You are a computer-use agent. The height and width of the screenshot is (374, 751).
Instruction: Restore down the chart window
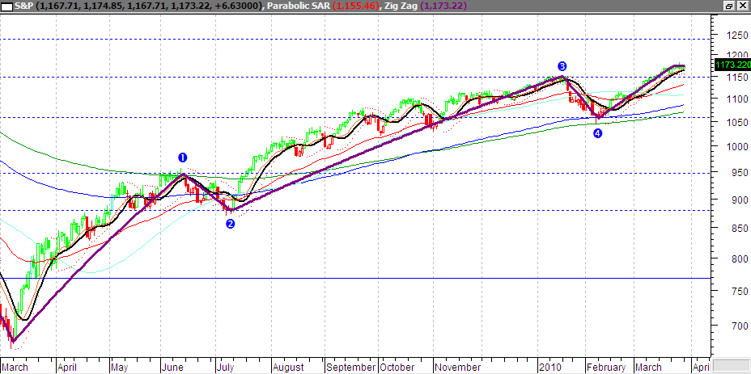click(x=729, y=6)
